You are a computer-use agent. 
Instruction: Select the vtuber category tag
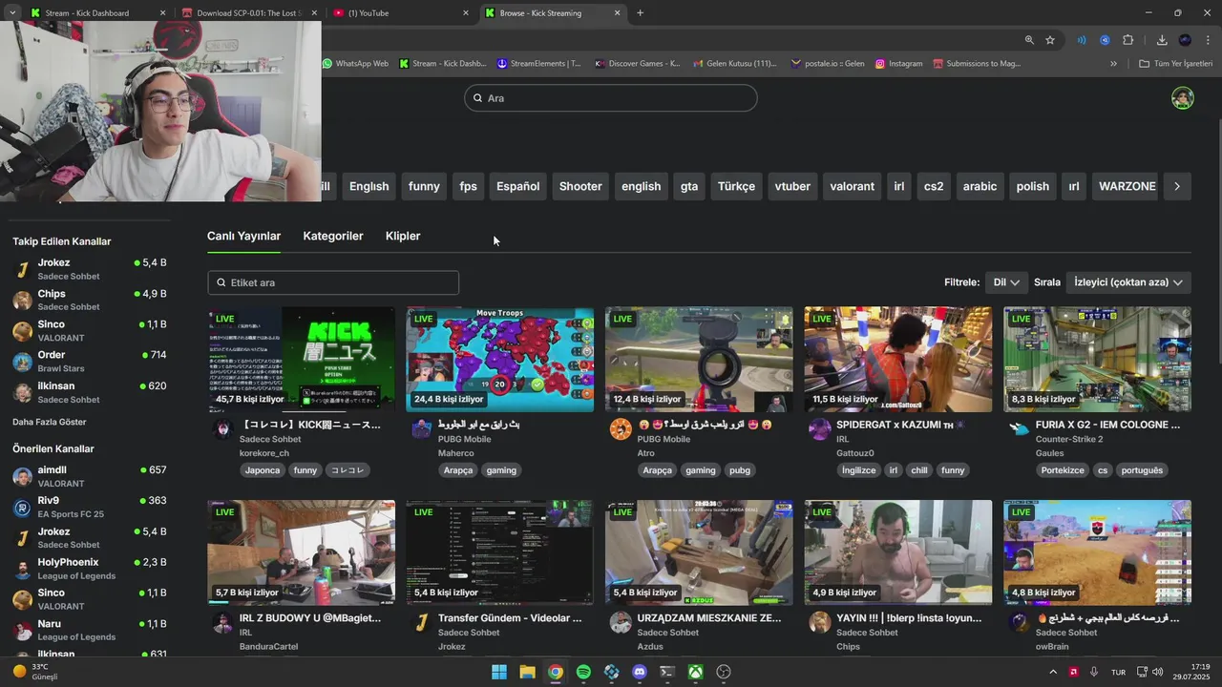792,186
